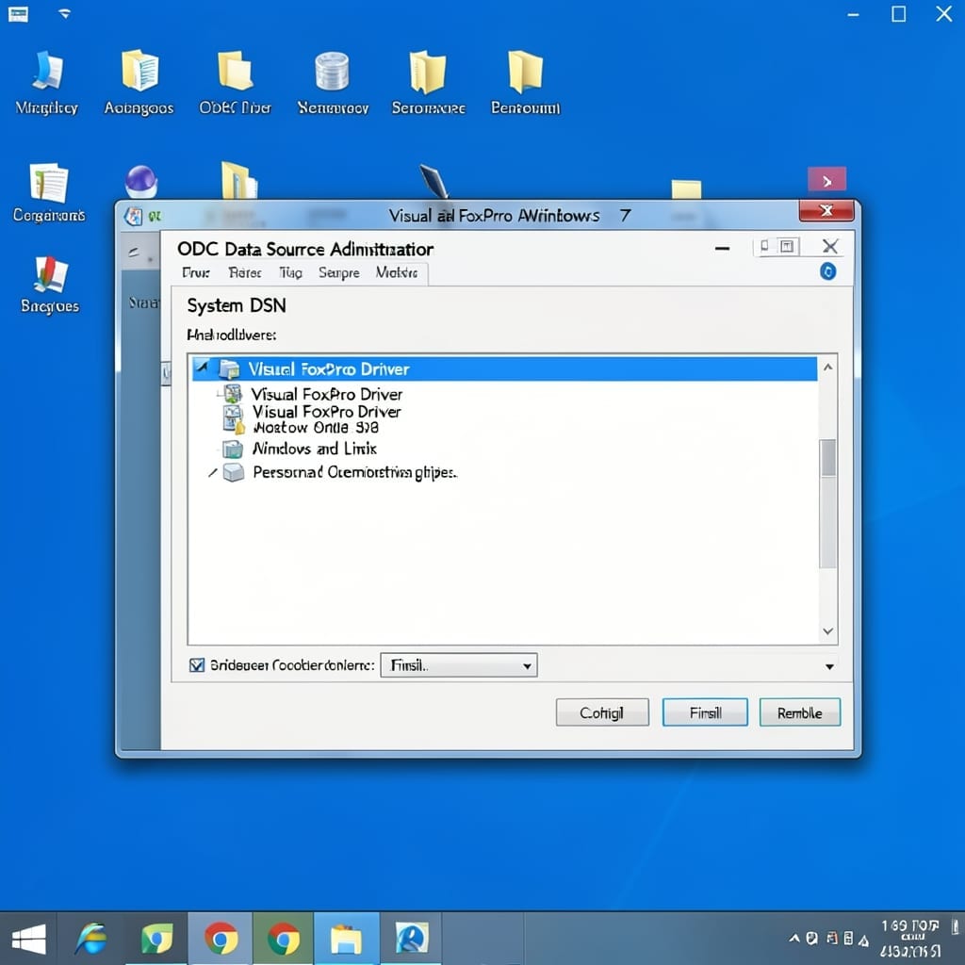Open the Cergairants document icon
This screenshot has height=965, width=965.
[49, 192]
